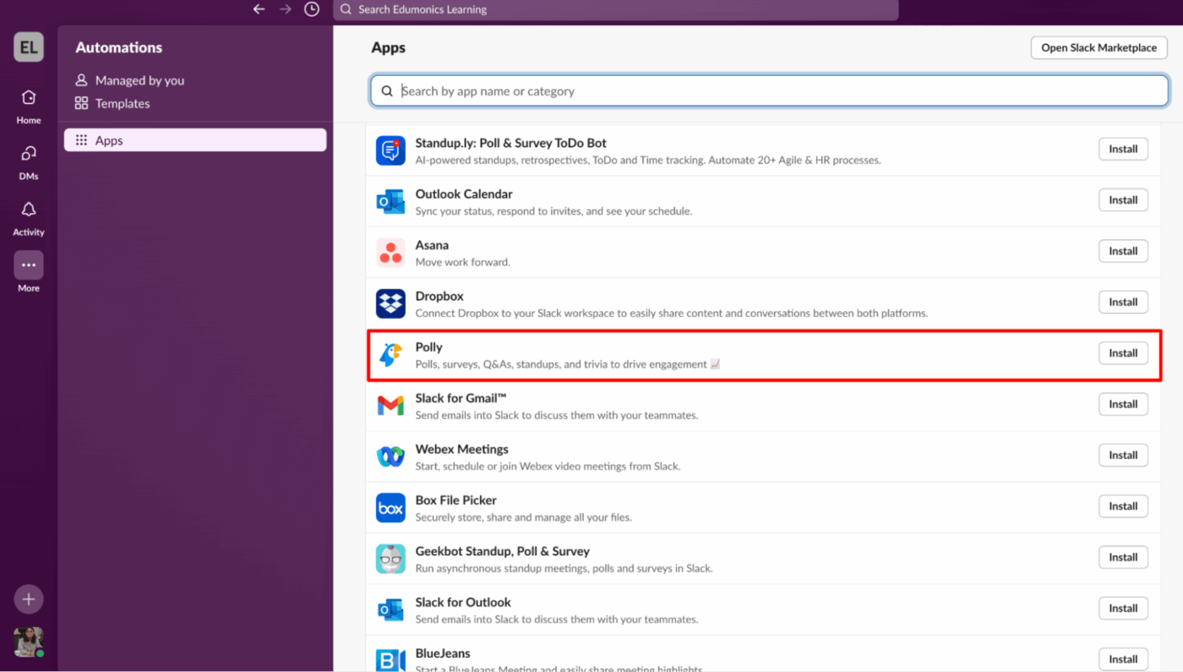Click the Geekbot app icon
Screen dimensions: 1183x672
coord(390,558)
